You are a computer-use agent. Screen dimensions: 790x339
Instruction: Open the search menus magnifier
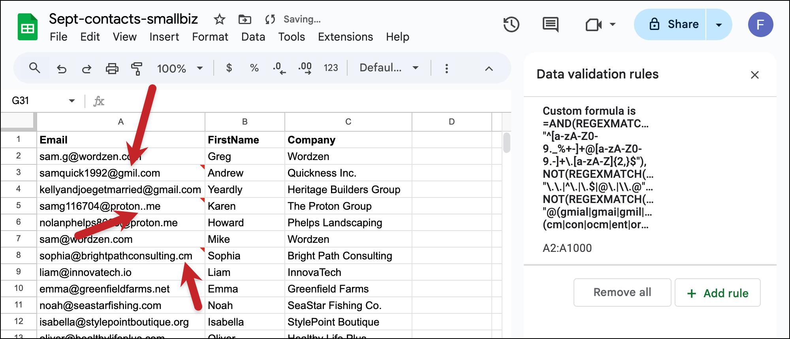[35, 68]
